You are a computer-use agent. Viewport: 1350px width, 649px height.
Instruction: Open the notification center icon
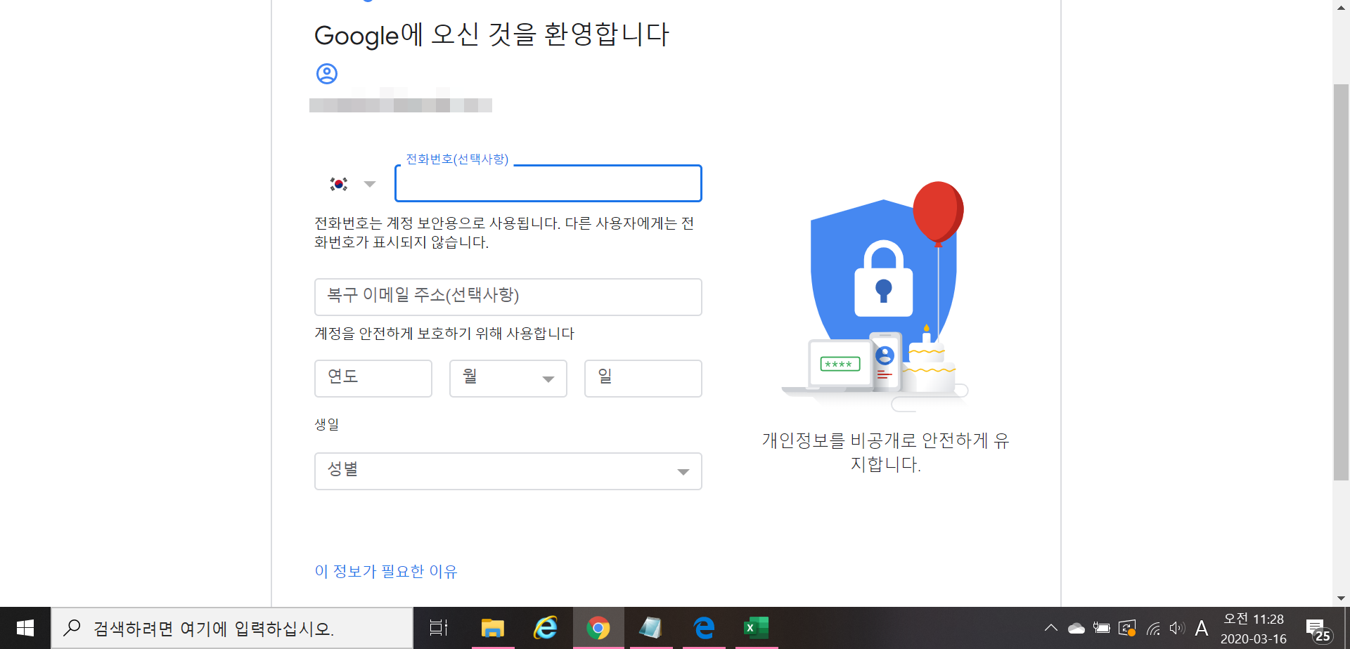point(1318,629)
